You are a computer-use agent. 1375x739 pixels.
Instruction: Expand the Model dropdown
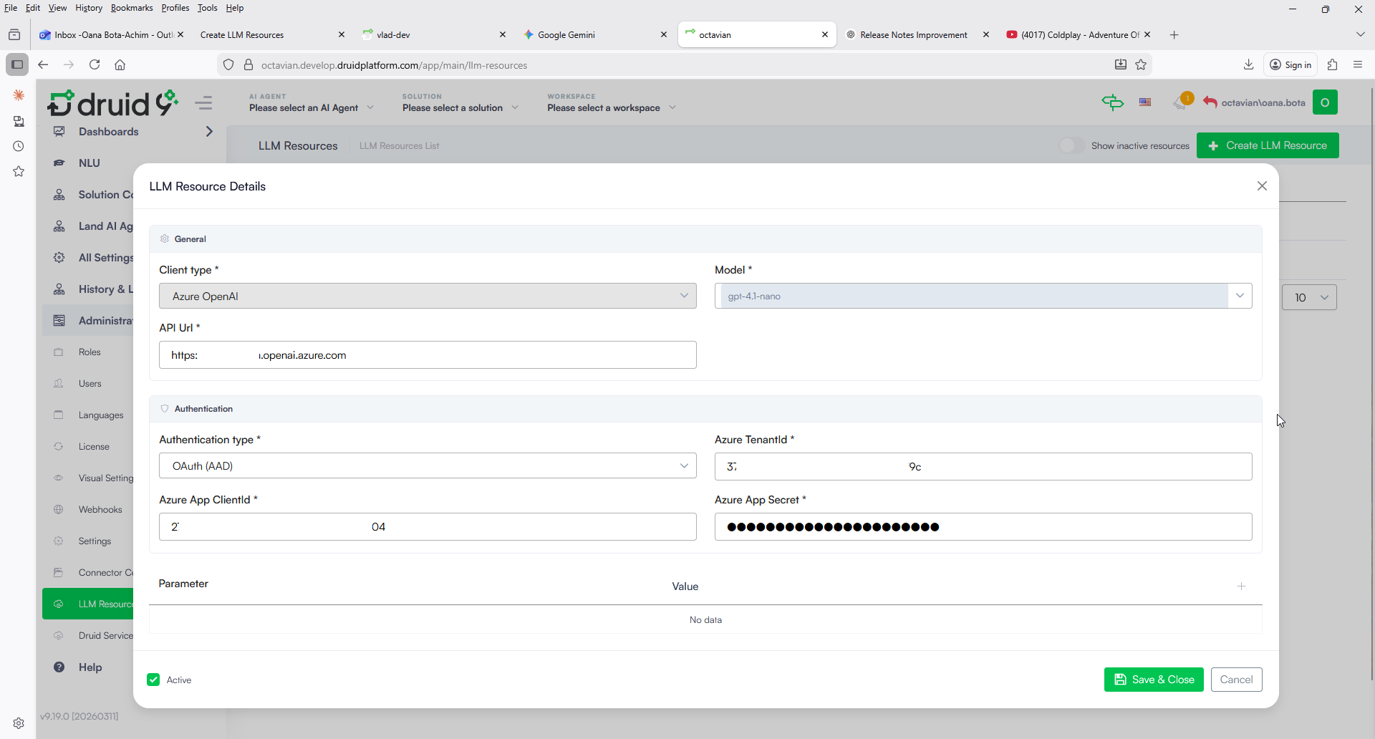click(x=1240, y=296)
